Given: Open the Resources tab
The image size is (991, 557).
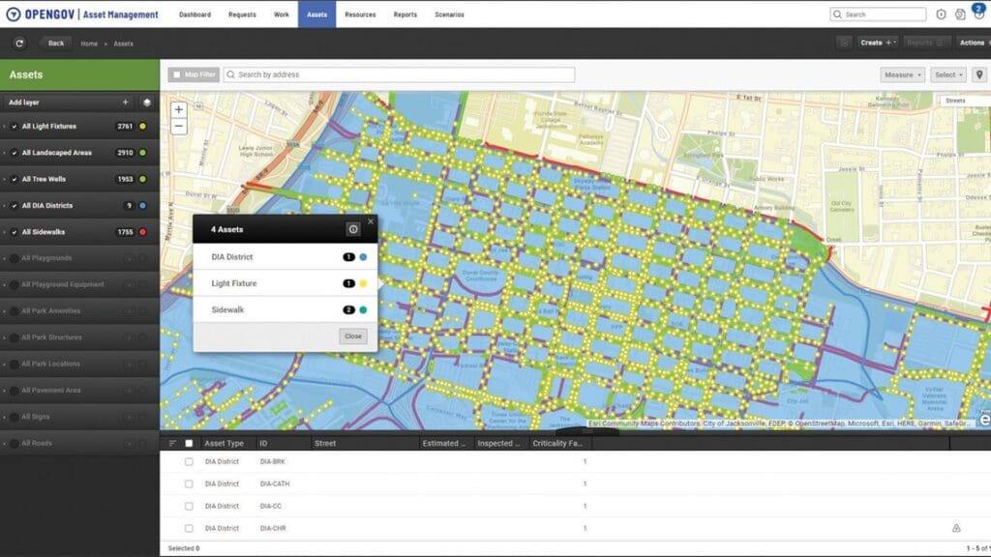Looking at the screenshot, I should 360,14.
